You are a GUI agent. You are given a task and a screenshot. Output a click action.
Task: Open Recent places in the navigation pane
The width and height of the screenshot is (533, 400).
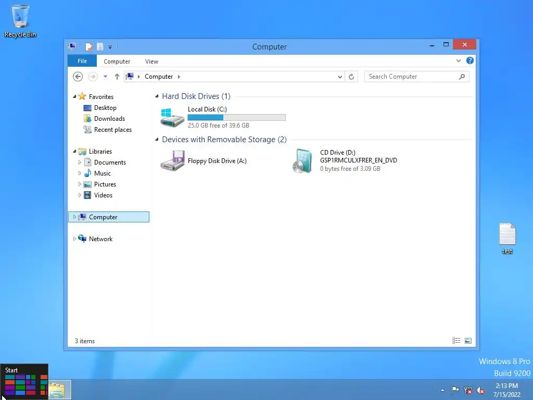[112, 130]
